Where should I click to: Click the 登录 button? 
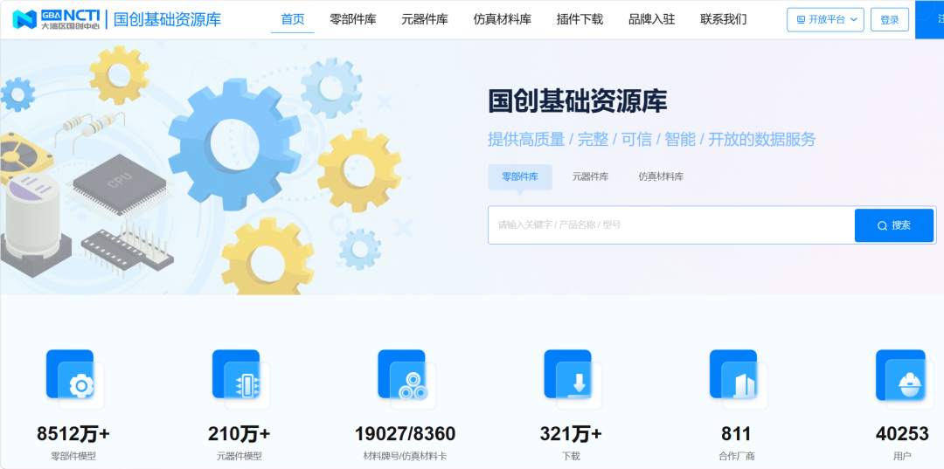pos(889,20)
